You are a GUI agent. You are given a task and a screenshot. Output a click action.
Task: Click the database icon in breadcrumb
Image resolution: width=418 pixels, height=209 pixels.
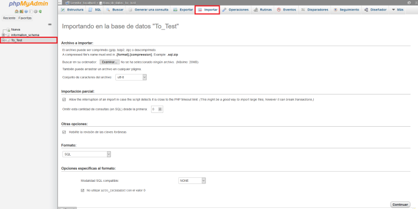101,3
